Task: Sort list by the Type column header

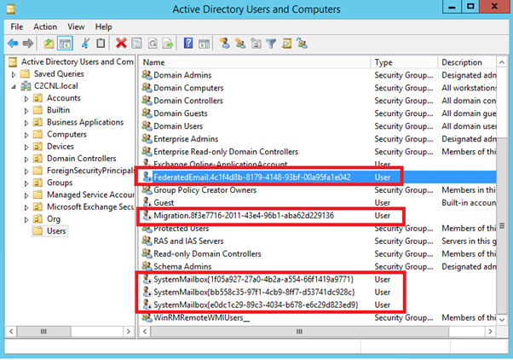Action: [405, 62]
